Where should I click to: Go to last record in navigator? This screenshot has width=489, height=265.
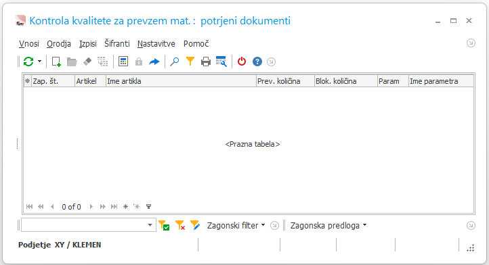114,206
